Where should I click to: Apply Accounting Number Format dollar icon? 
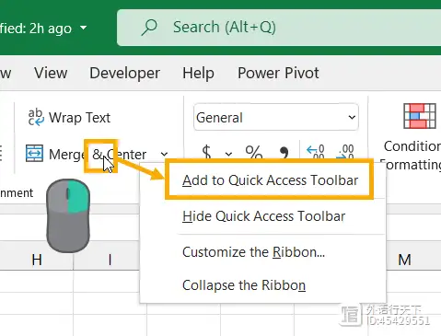206,152
